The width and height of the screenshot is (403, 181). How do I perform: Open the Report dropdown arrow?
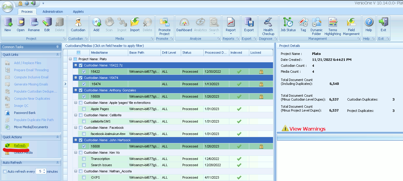[230, 34]
